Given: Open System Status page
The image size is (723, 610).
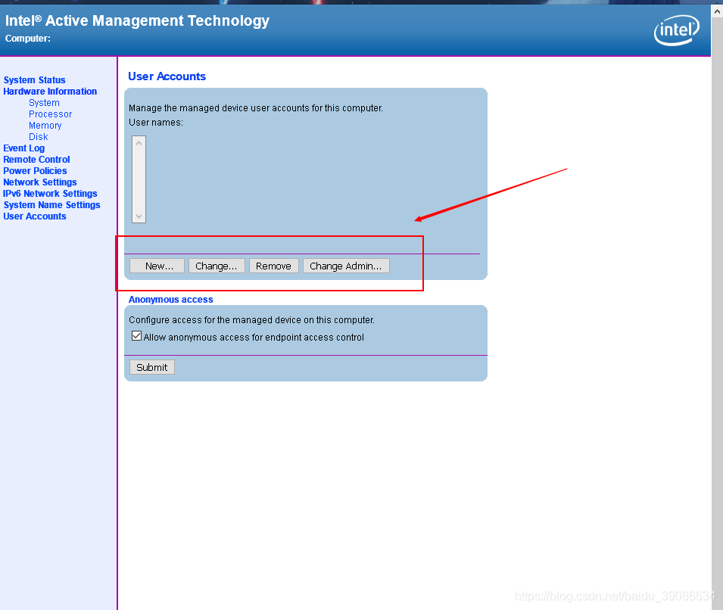Looking at the screenshot, I should [x=34, y=79].
